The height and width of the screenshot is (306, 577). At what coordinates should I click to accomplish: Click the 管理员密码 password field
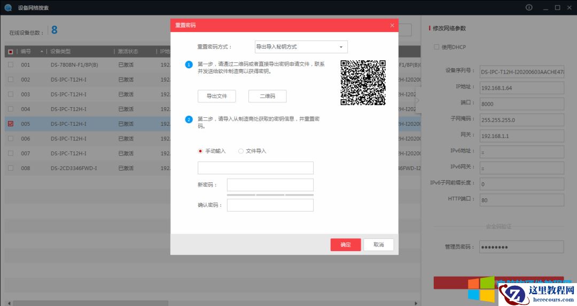click(521, 247)
